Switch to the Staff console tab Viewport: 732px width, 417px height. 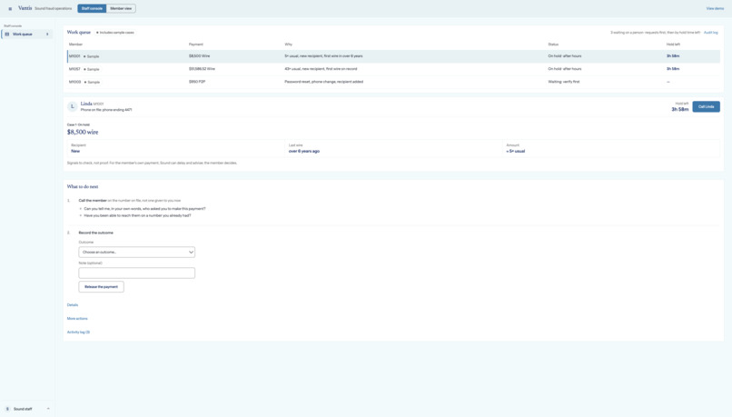(x=92, y=8)
